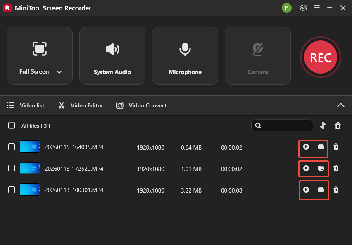Viewport: 352px width, 245px height.
Task: Click the sort icon beside the search box
Action: 323,125
